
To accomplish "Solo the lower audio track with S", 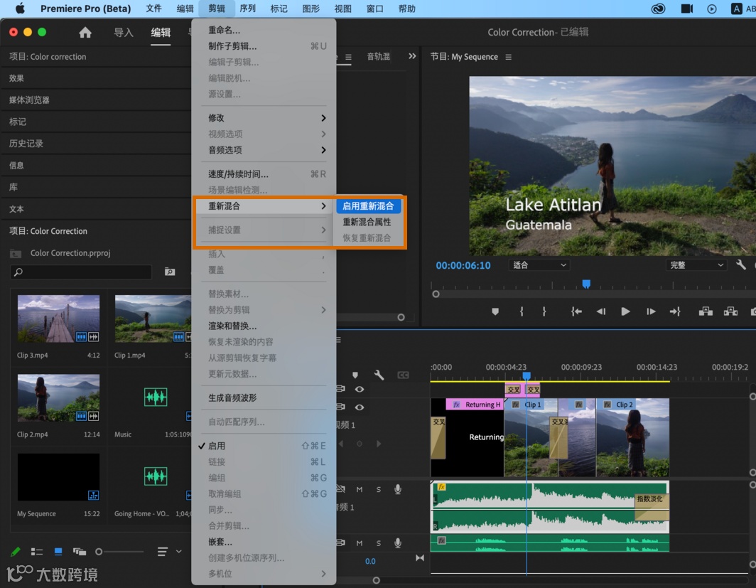I will click(379, 542).
